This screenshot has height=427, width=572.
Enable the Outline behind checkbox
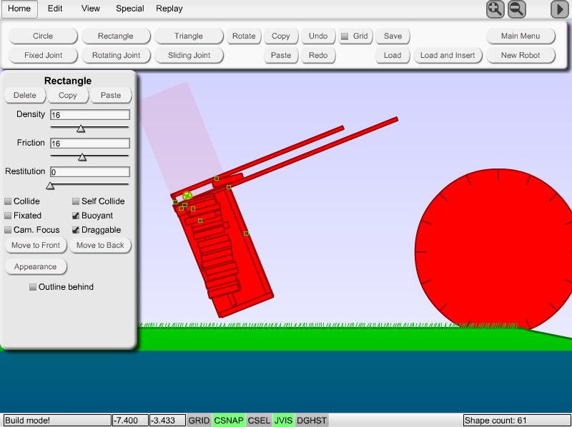[33, 287]
